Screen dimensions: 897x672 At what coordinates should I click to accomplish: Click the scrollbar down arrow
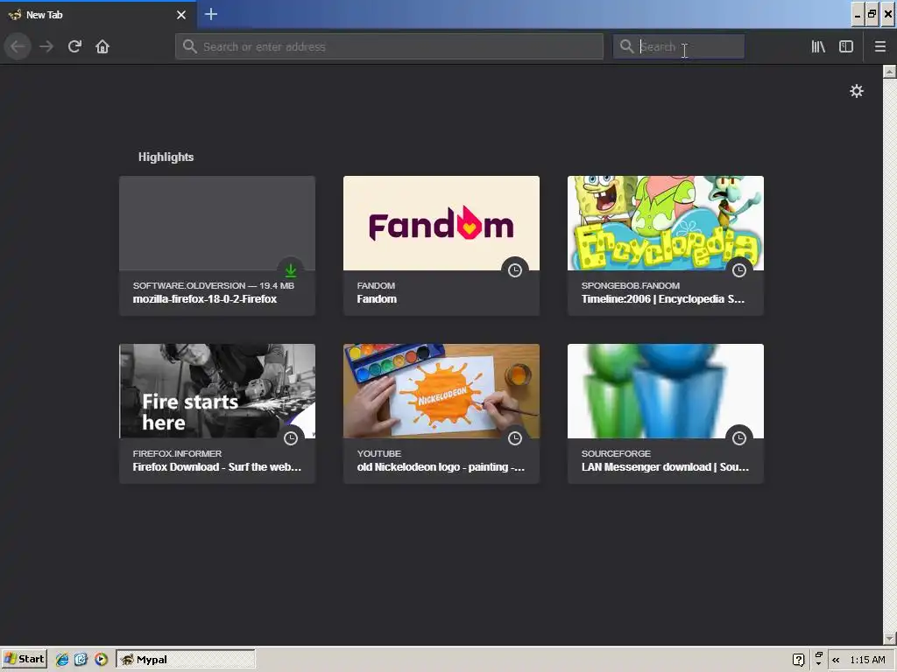[890, 638]
